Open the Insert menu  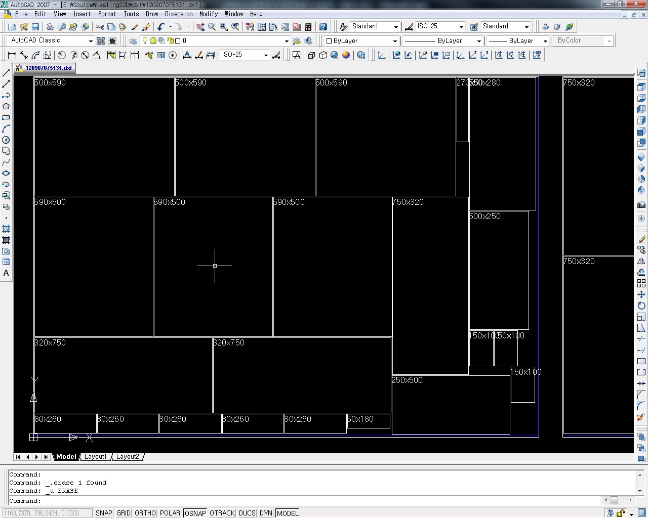point(82,14)
